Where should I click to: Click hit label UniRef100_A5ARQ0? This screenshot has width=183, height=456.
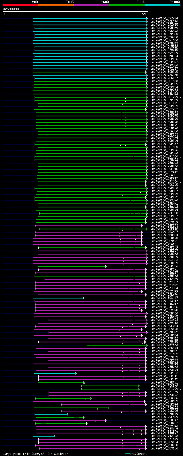pyautogui.click(x=164, y=37)
